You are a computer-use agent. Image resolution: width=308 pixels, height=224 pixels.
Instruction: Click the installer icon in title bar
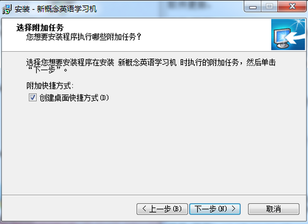7,9
